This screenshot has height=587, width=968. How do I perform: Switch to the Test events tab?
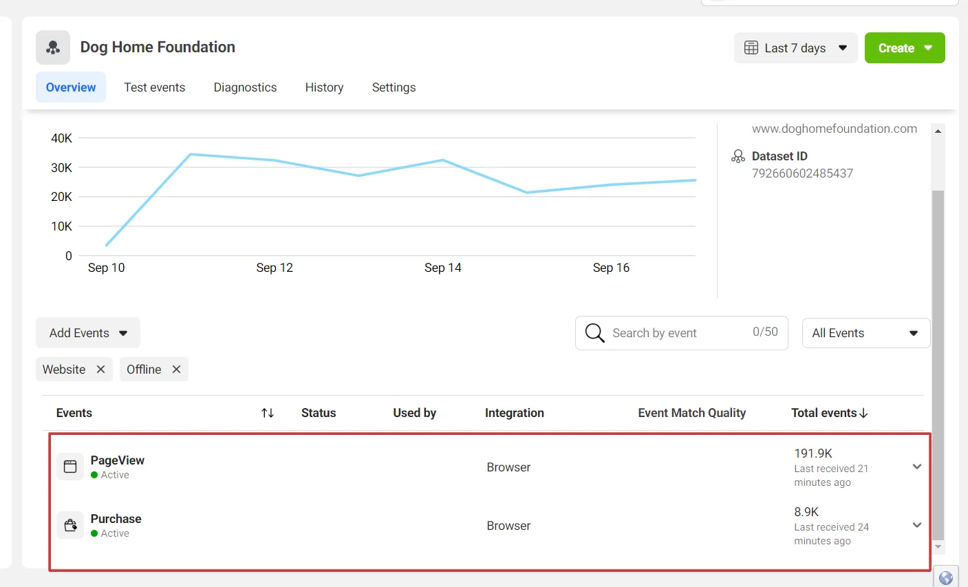(x=154, y=87)
